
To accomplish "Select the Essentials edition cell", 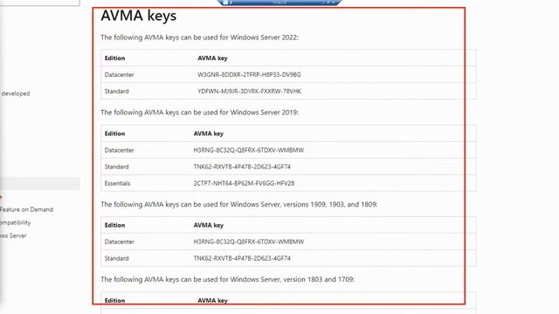I will (117, 183).
